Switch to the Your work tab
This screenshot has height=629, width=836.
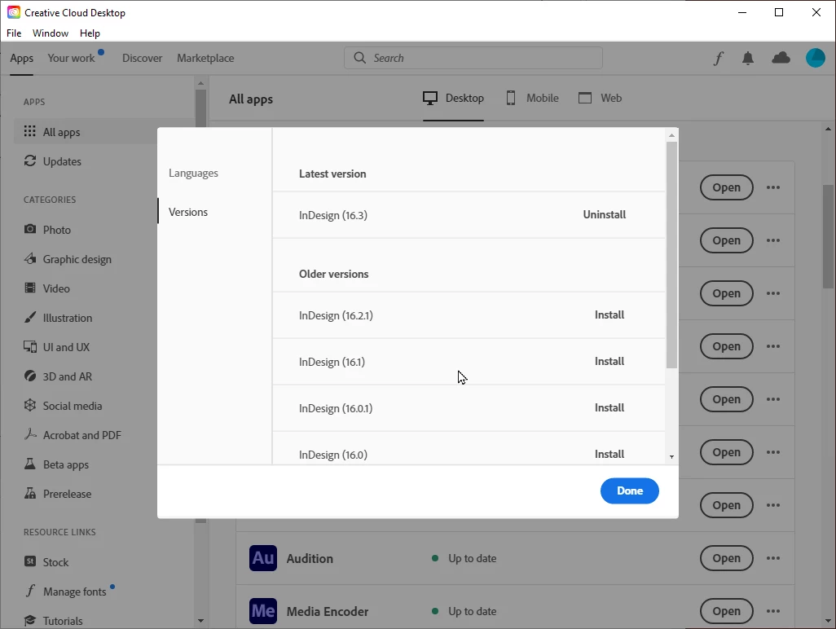point(71,58)
